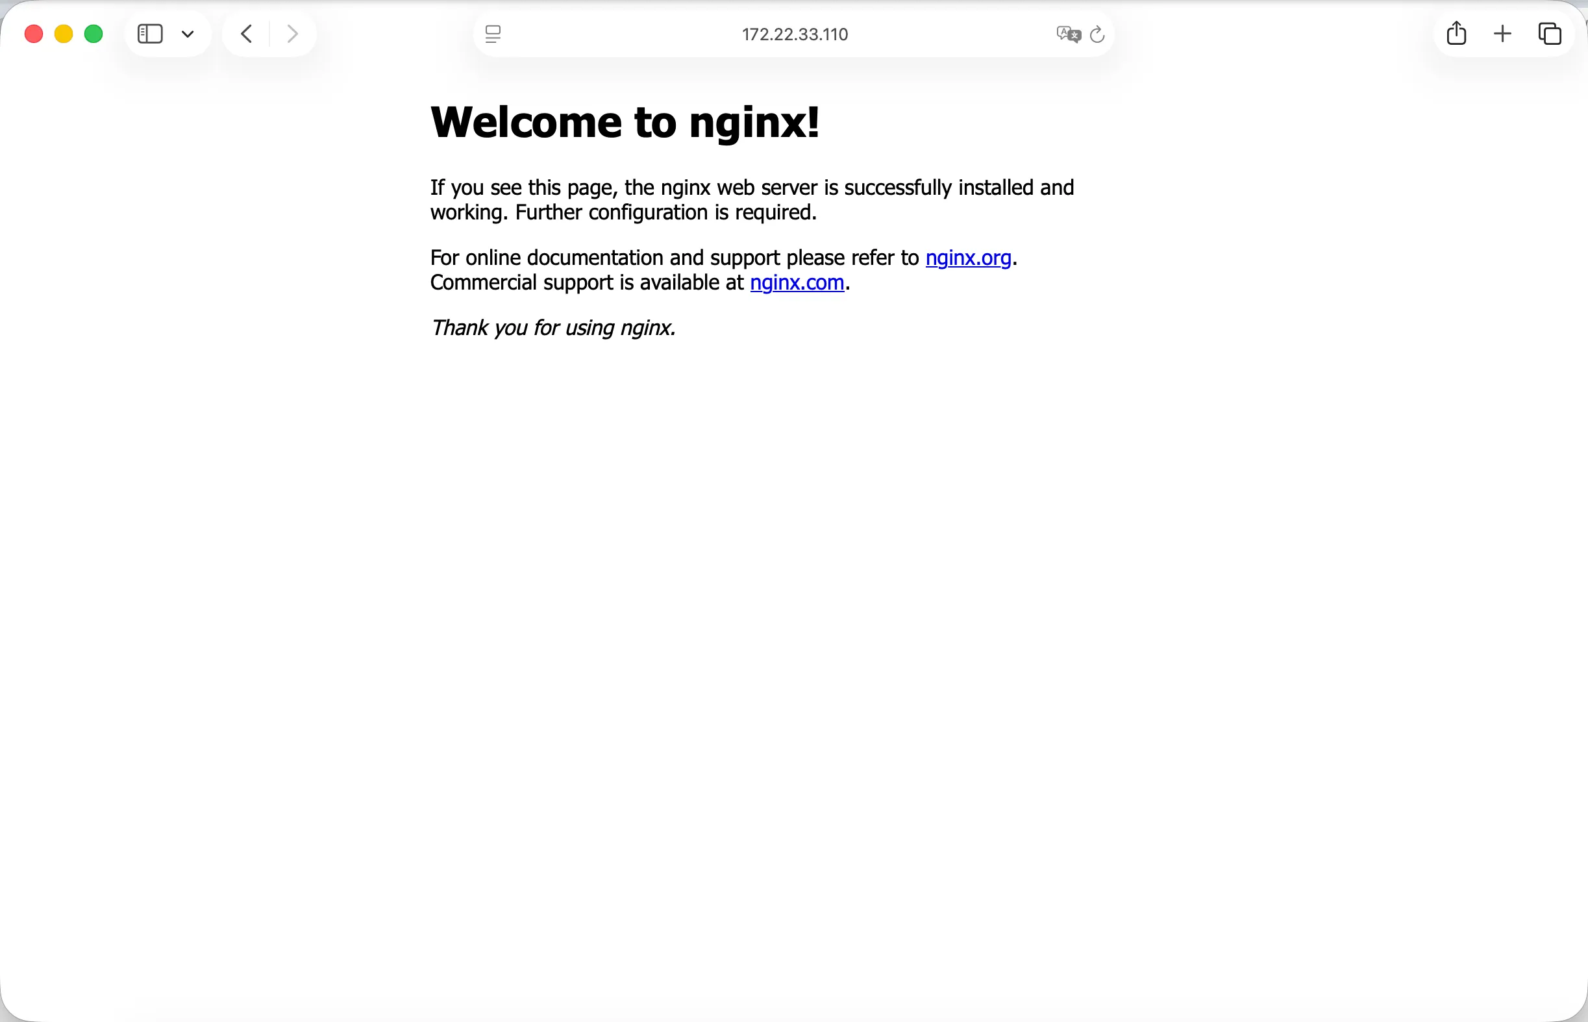
Task: Expand the tab groups chevron dropdown
Action: click(x=188, y=34)
